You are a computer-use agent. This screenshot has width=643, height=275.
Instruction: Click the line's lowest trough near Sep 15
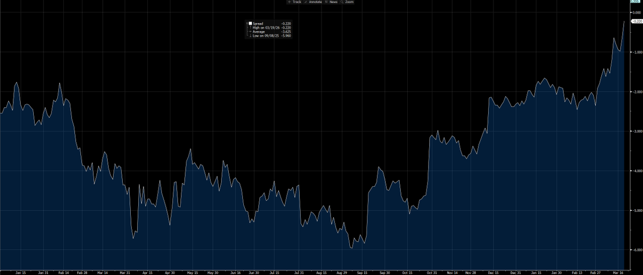click(x=352, y=248)
